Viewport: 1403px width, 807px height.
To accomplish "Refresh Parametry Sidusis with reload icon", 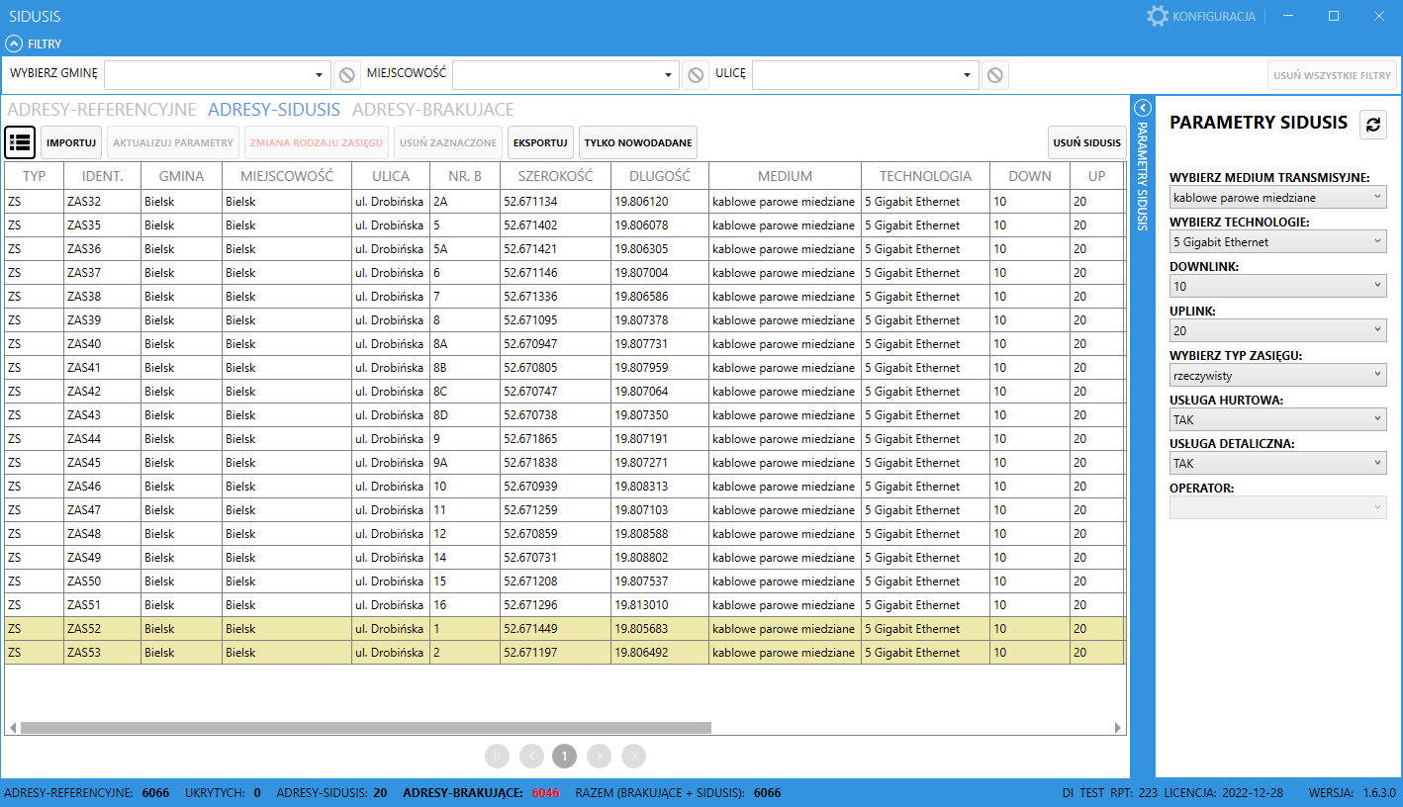I will pos(1372,124).
